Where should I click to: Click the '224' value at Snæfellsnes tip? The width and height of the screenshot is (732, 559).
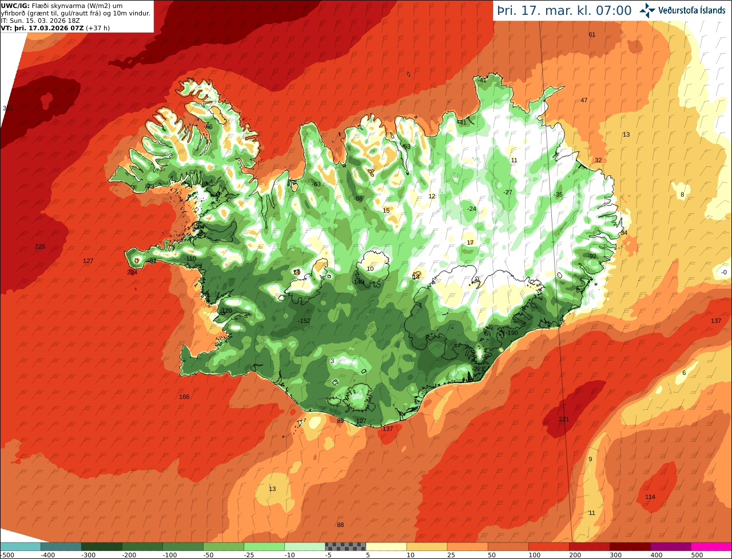(x=132, y=273)
